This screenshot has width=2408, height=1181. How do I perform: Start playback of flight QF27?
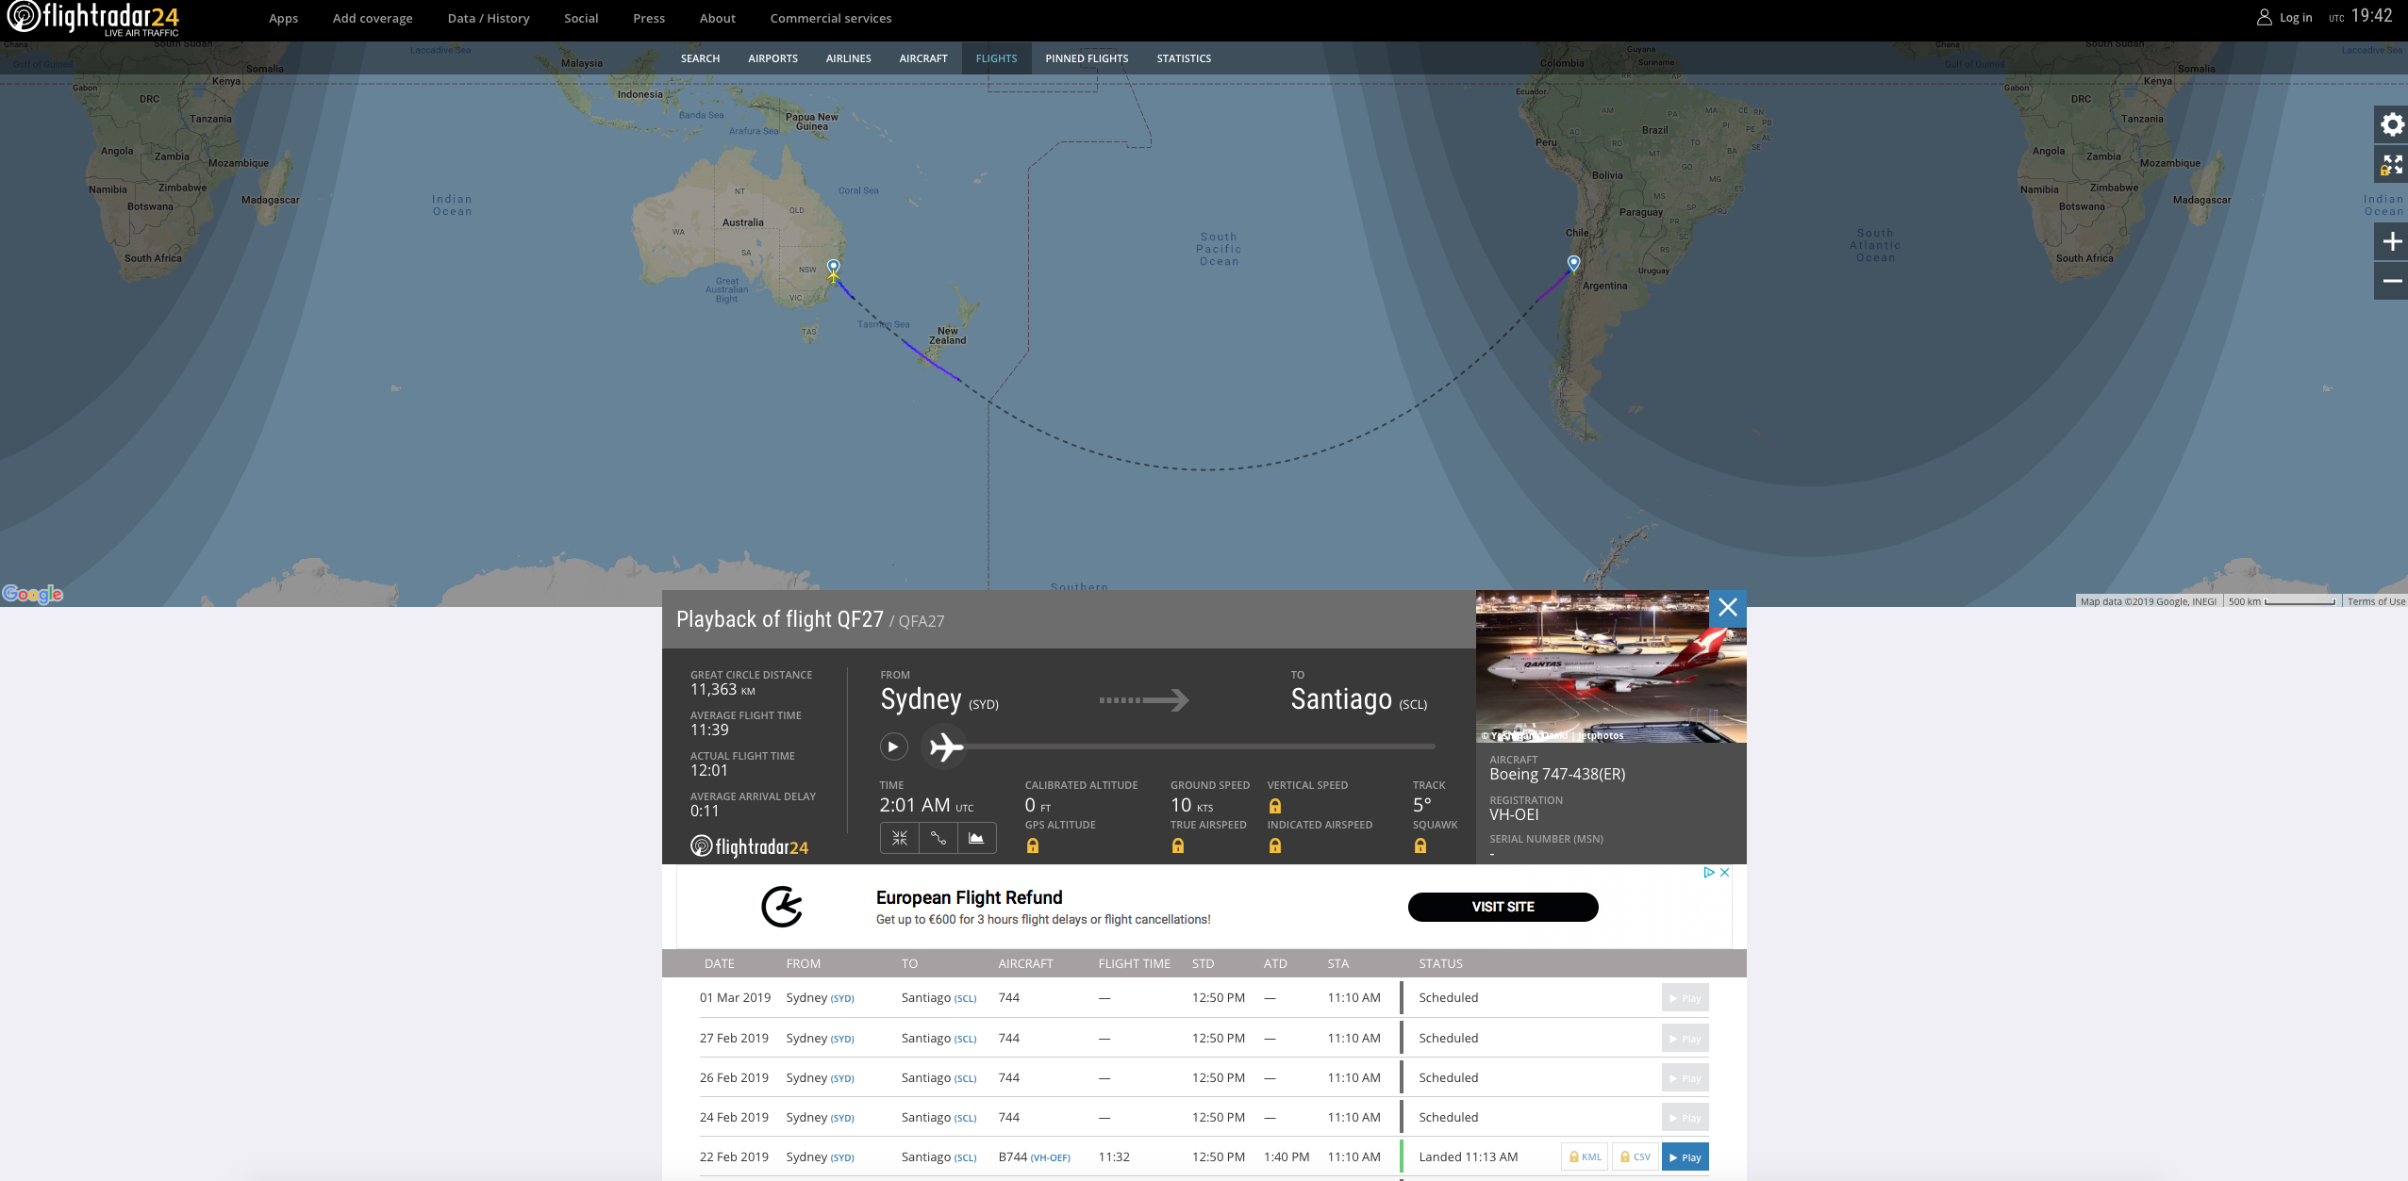(893, 746)
